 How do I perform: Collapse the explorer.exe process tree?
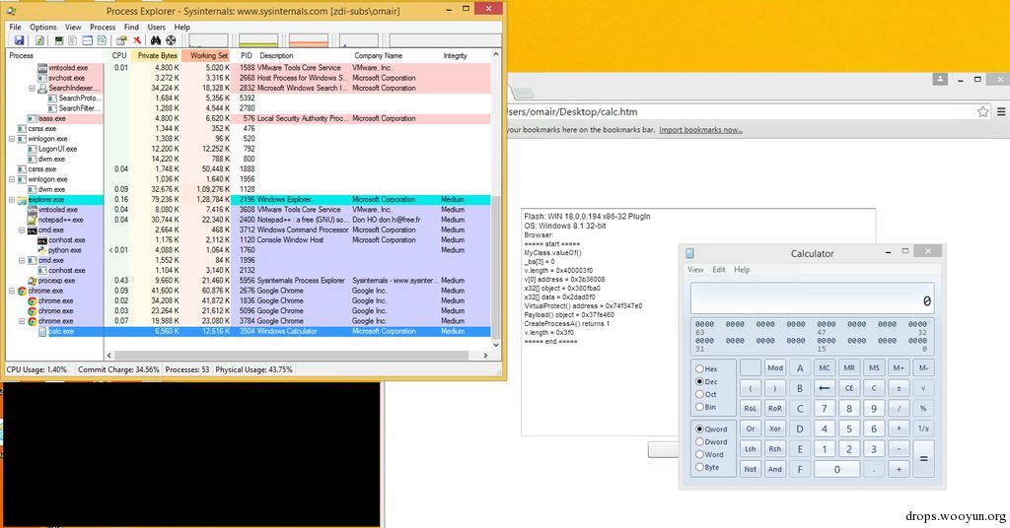(12, 200)
